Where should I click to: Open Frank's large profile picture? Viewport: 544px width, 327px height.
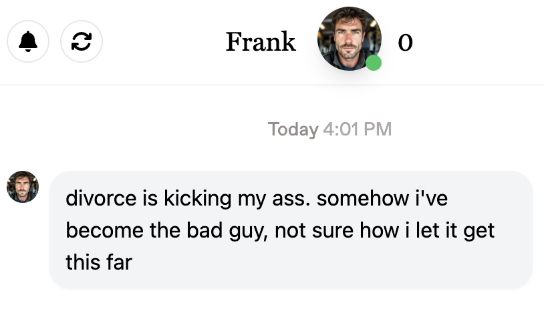(x=350, y=39)
